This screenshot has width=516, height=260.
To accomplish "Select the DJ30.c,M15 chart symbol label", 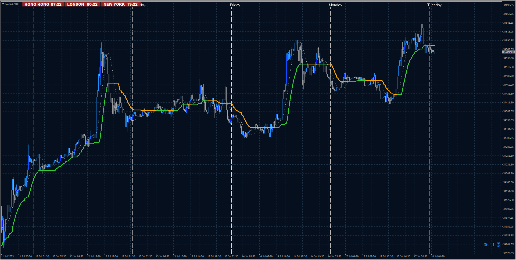I will (12, 4).
